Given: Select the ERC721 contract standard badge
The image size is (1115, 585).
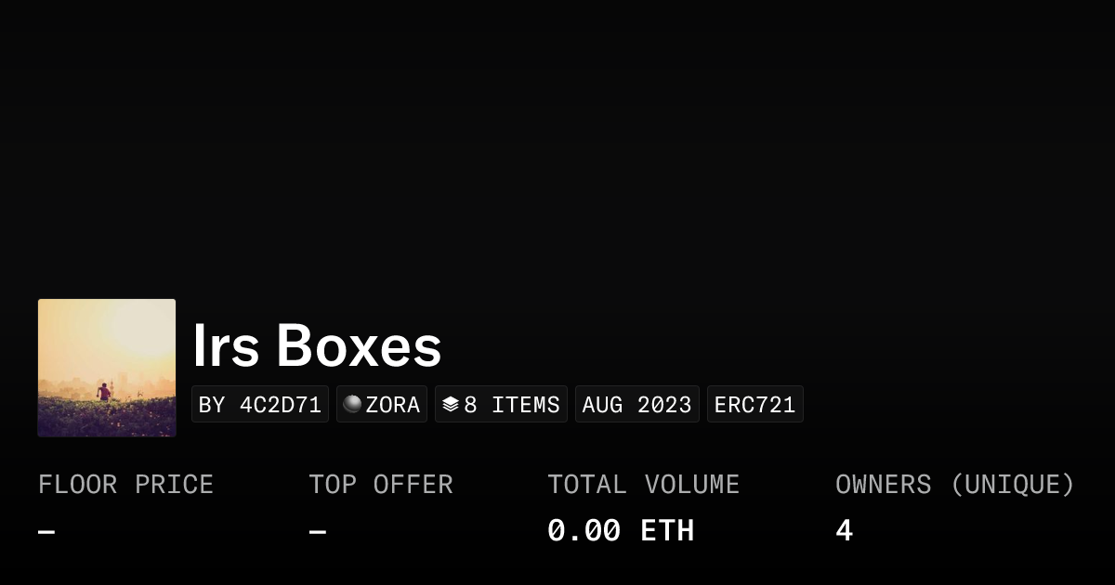Looking at the screenshot, I should pos(754,404).
